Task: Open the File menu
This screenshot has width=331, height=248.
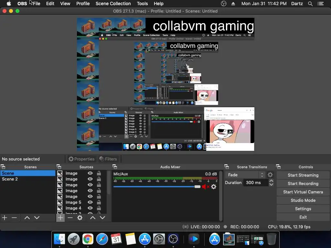Action: coord(37,4)
